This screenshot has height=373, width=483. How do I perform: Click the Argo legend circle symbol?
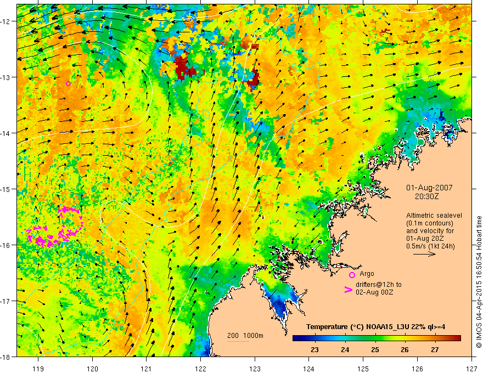352,275
